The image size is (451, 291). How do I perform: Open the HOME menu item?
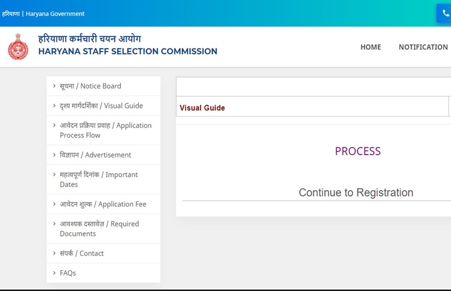370,47
